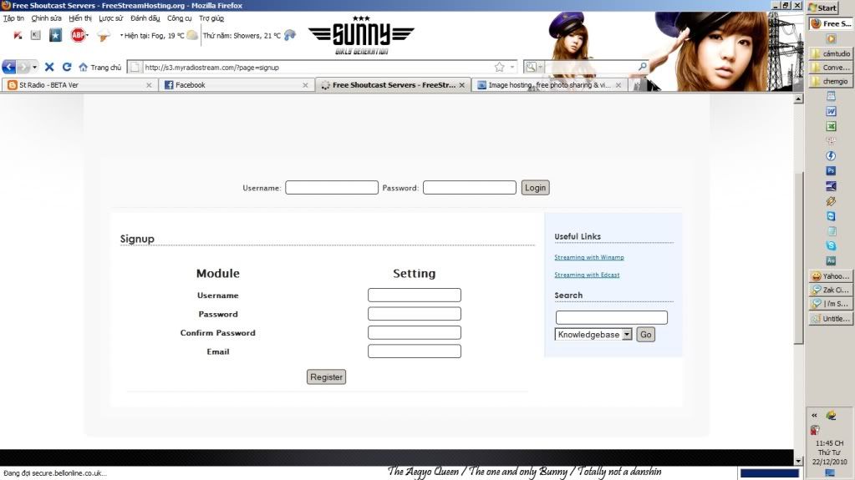Click the magnifier icon in browser search box
The width and height of the screenshot is (855, 480).
tap(642, 67)
